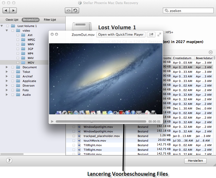The height and width of the screenshot is (178, 216).
Task: Click the search magnifier icon
Action: pos(167,10)
